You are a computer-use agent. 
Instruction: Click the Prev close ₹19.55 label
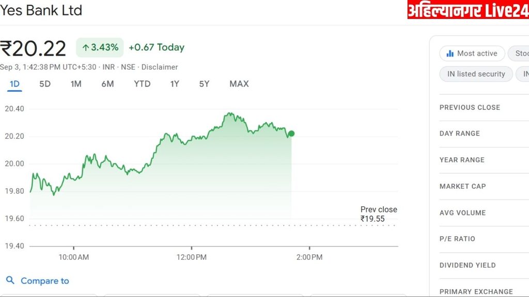(x=379, y=214)
